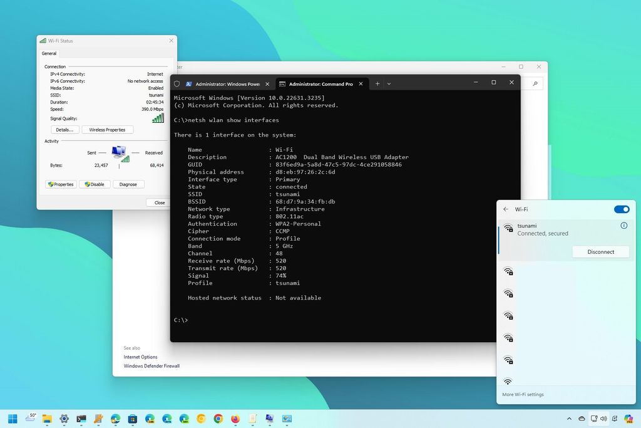Open a new terminal tab with plus icon

(377, 83)
